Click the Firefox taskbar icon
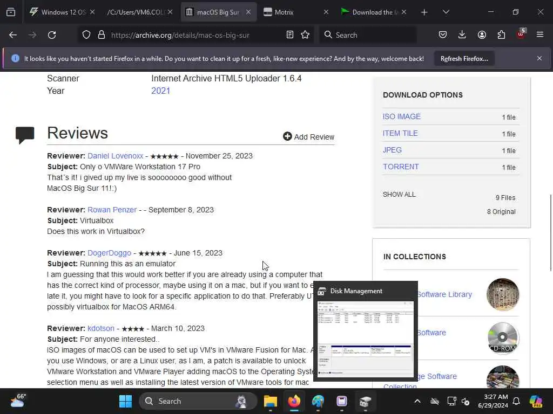The width and height of the screenshot is (553, 414). 294,401
